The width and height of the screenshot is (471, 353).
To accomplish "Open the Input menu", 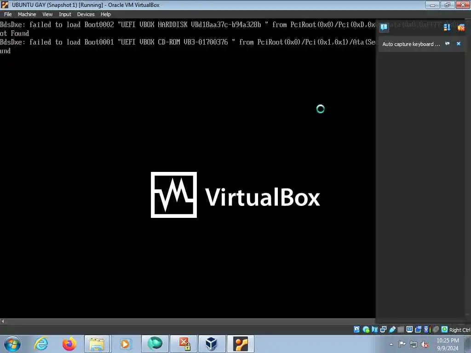I will (65, 14).
